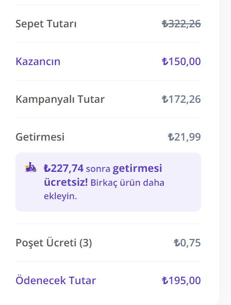Click 'Birkaç ürün daha ekleyin.' text
This screenshot has width=231, height=305.
point(104,189)
